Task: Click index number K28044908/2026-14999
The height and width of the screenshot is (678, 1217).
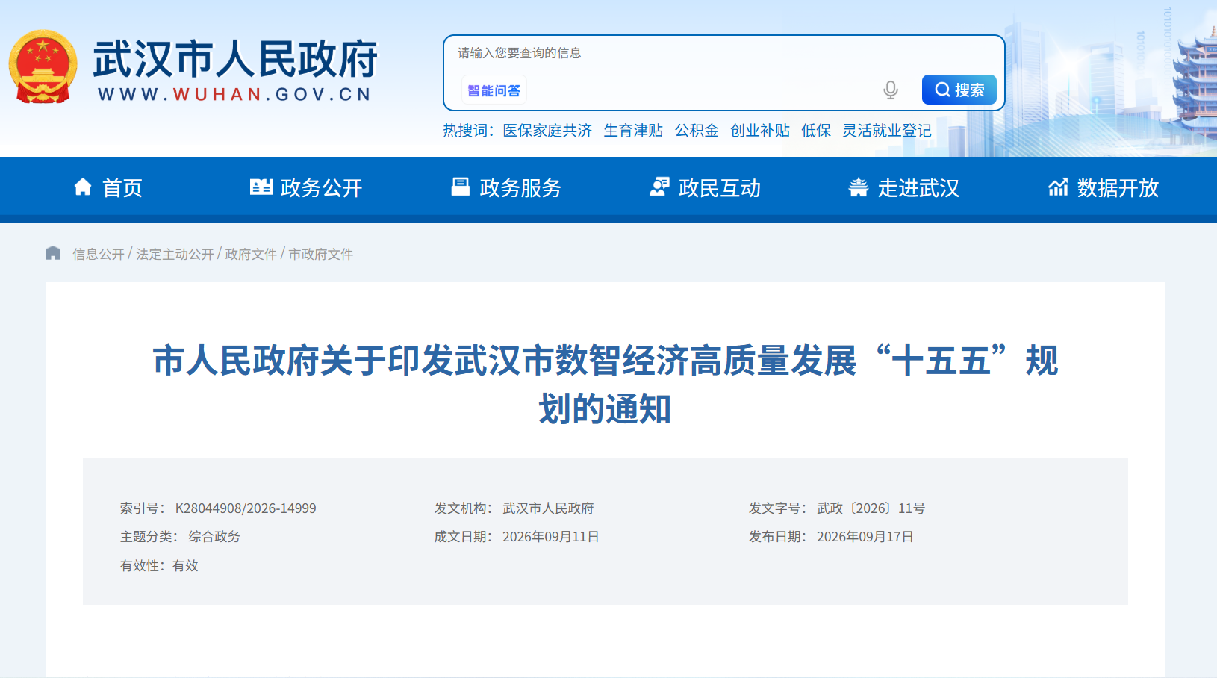Action: pyautogui.click(x=246, y=508)
